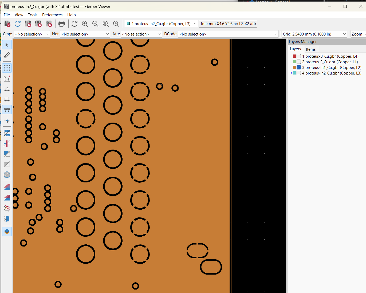Hide proteus-In1_Cu.gbr layer checkbox
Viewport: 366px width, 293px height.
coord(299,67)
